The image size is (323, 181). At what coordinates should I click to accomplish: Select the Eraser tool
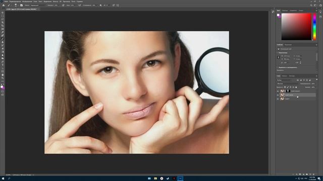click(3, 48)
